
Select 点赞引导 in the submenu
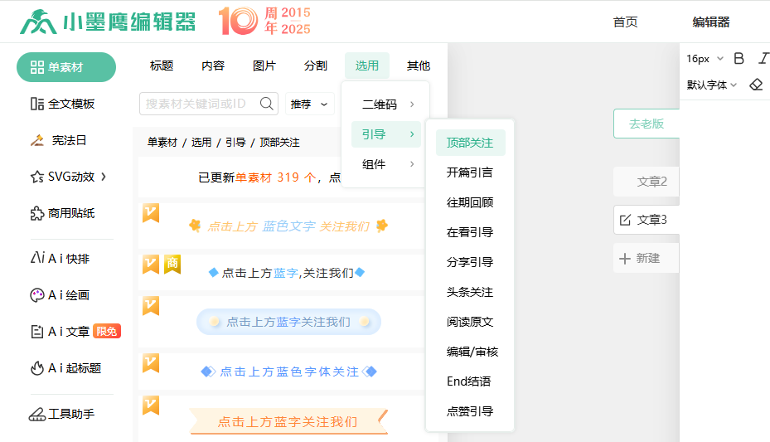pyautogui.click(x=469, y=411)
